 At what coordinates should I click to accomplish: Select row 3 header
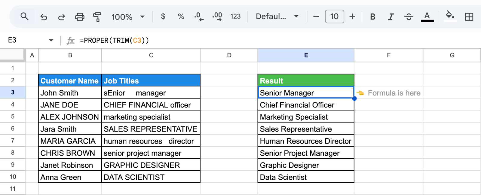pos(13,92)
